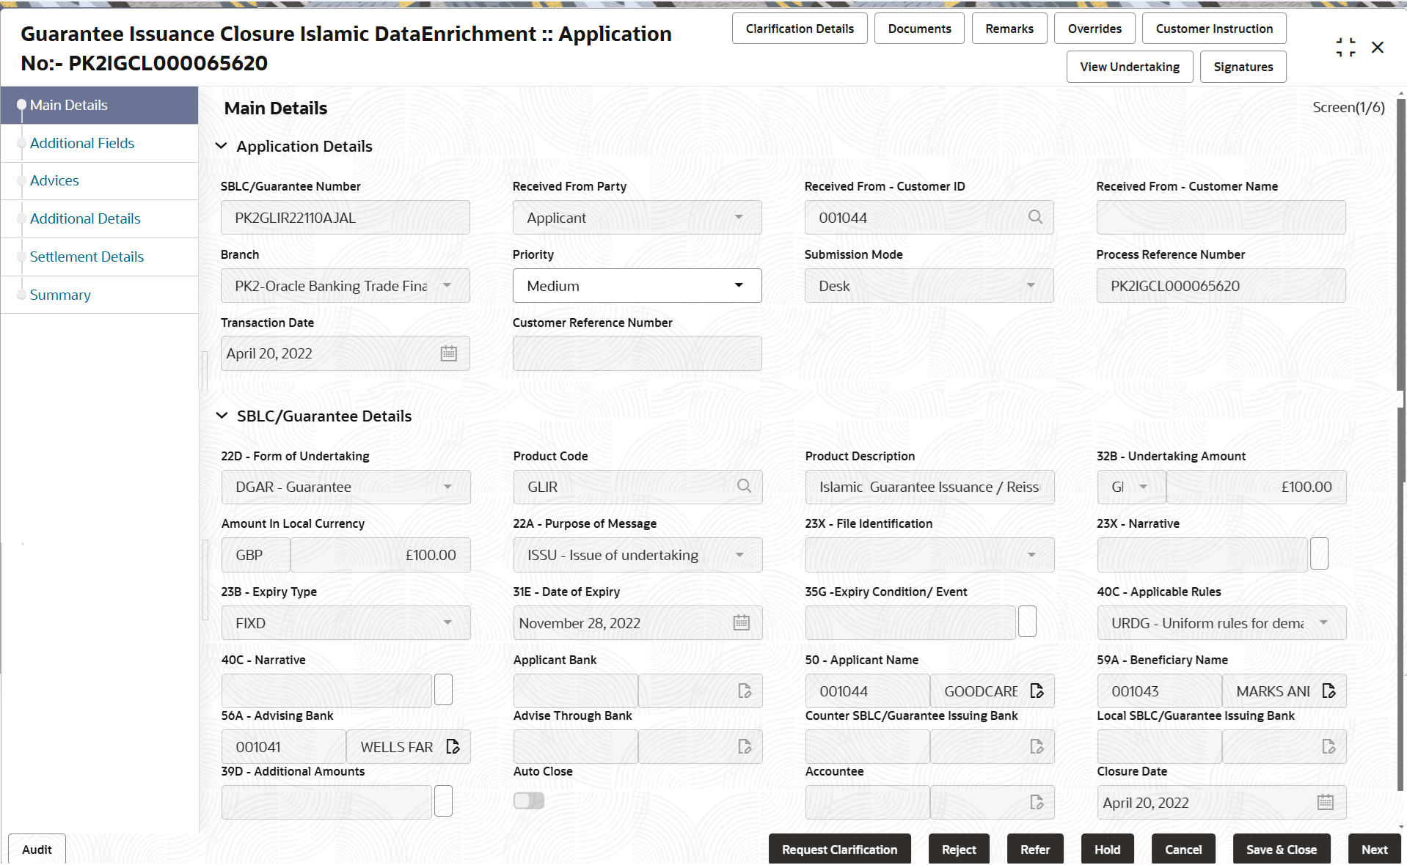The width and height of the screenshot is (1407, 865).
Task: Open calendar picker for Transaction Date
Action: [448, 353]
